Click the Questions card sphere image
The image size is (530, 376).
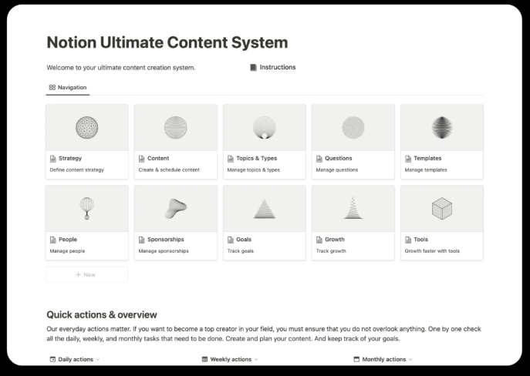click(x=353, y=128)
